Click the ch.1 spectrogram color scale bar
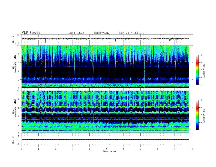 click(x=197, y=70)
